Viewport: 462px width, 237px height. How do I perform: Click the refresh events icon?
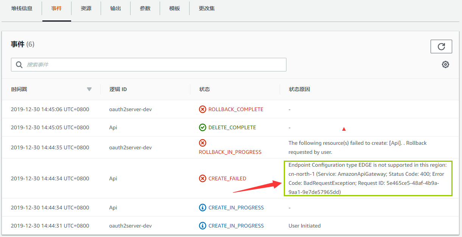441,46
